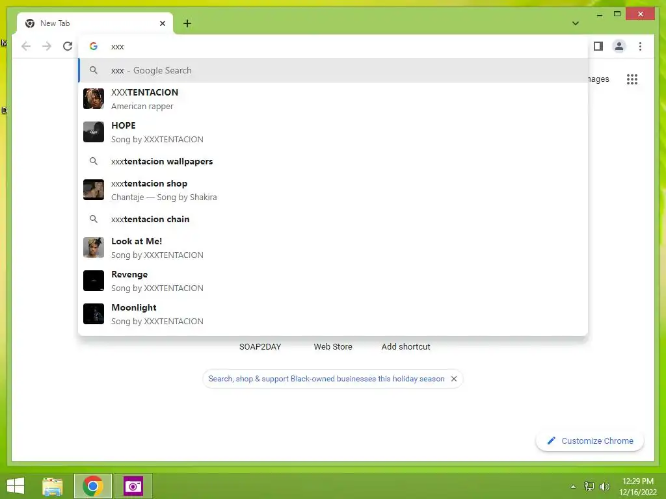Click the volume speaker tray icon
Screen dimensions: 666x499
point(604,487)
